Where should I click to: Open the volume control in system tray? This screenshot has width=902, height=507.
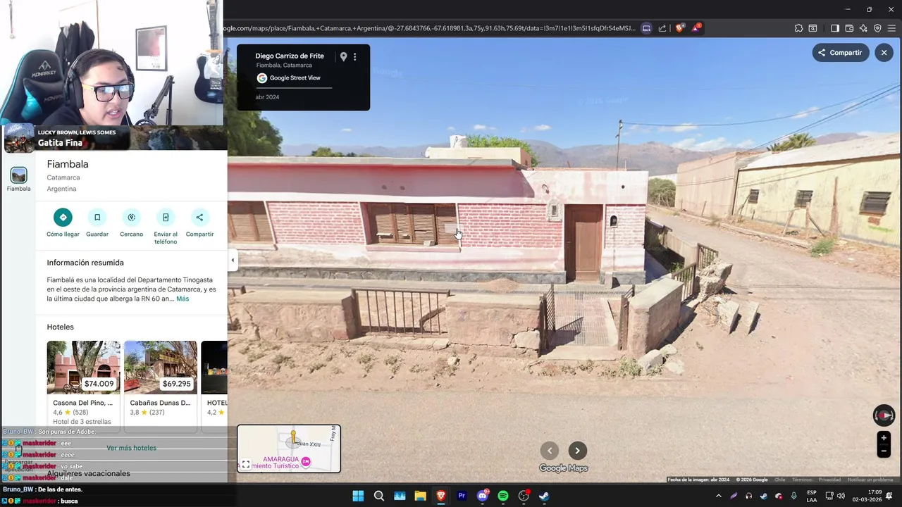(x=841, y=496)
